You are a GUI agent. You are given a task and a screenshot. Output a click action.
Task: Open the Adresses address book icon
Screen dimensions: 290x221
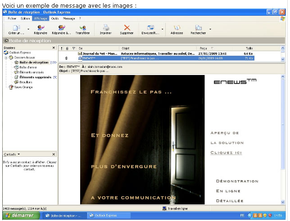(x=177, y=29)
